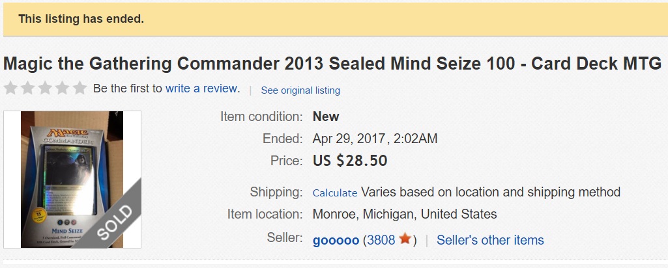Pick the fourth rating star
The height and width of the screenshot is (268, 668).
[62, 88]
